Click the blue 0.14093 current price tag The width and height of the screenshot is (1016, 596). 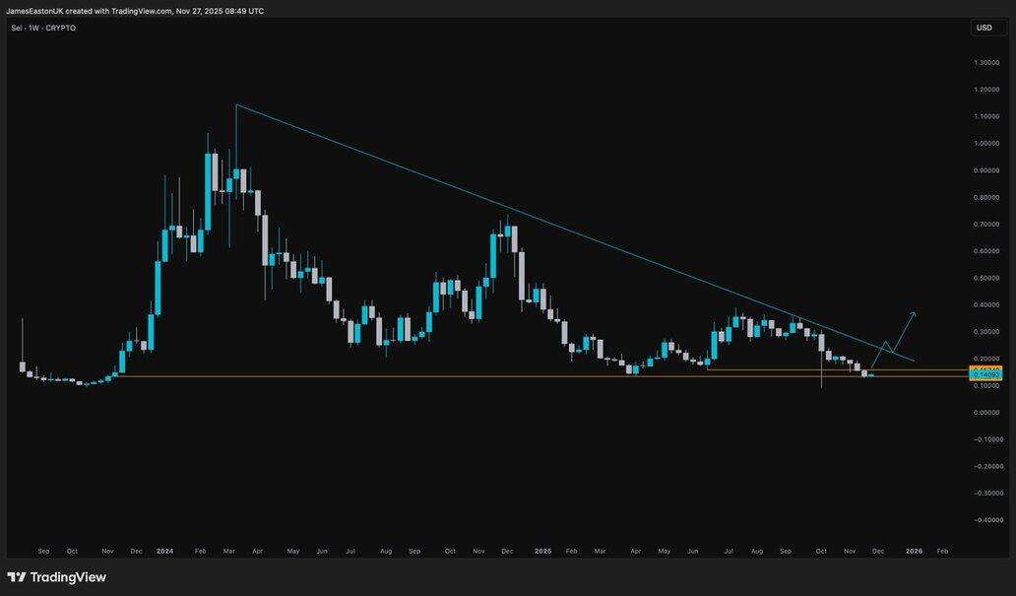(984, 375)
